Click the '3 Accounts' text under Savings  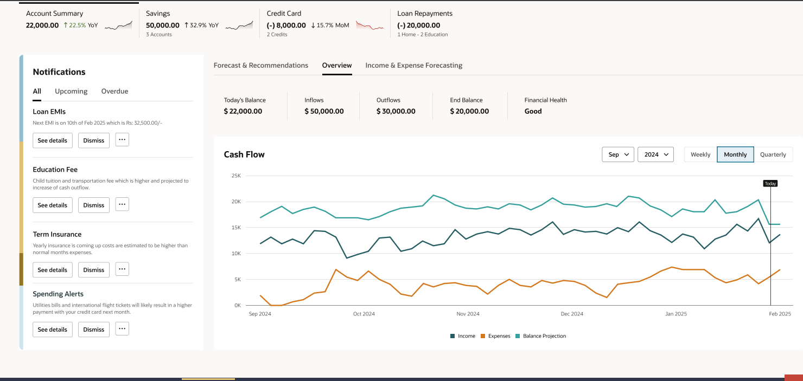159,35
